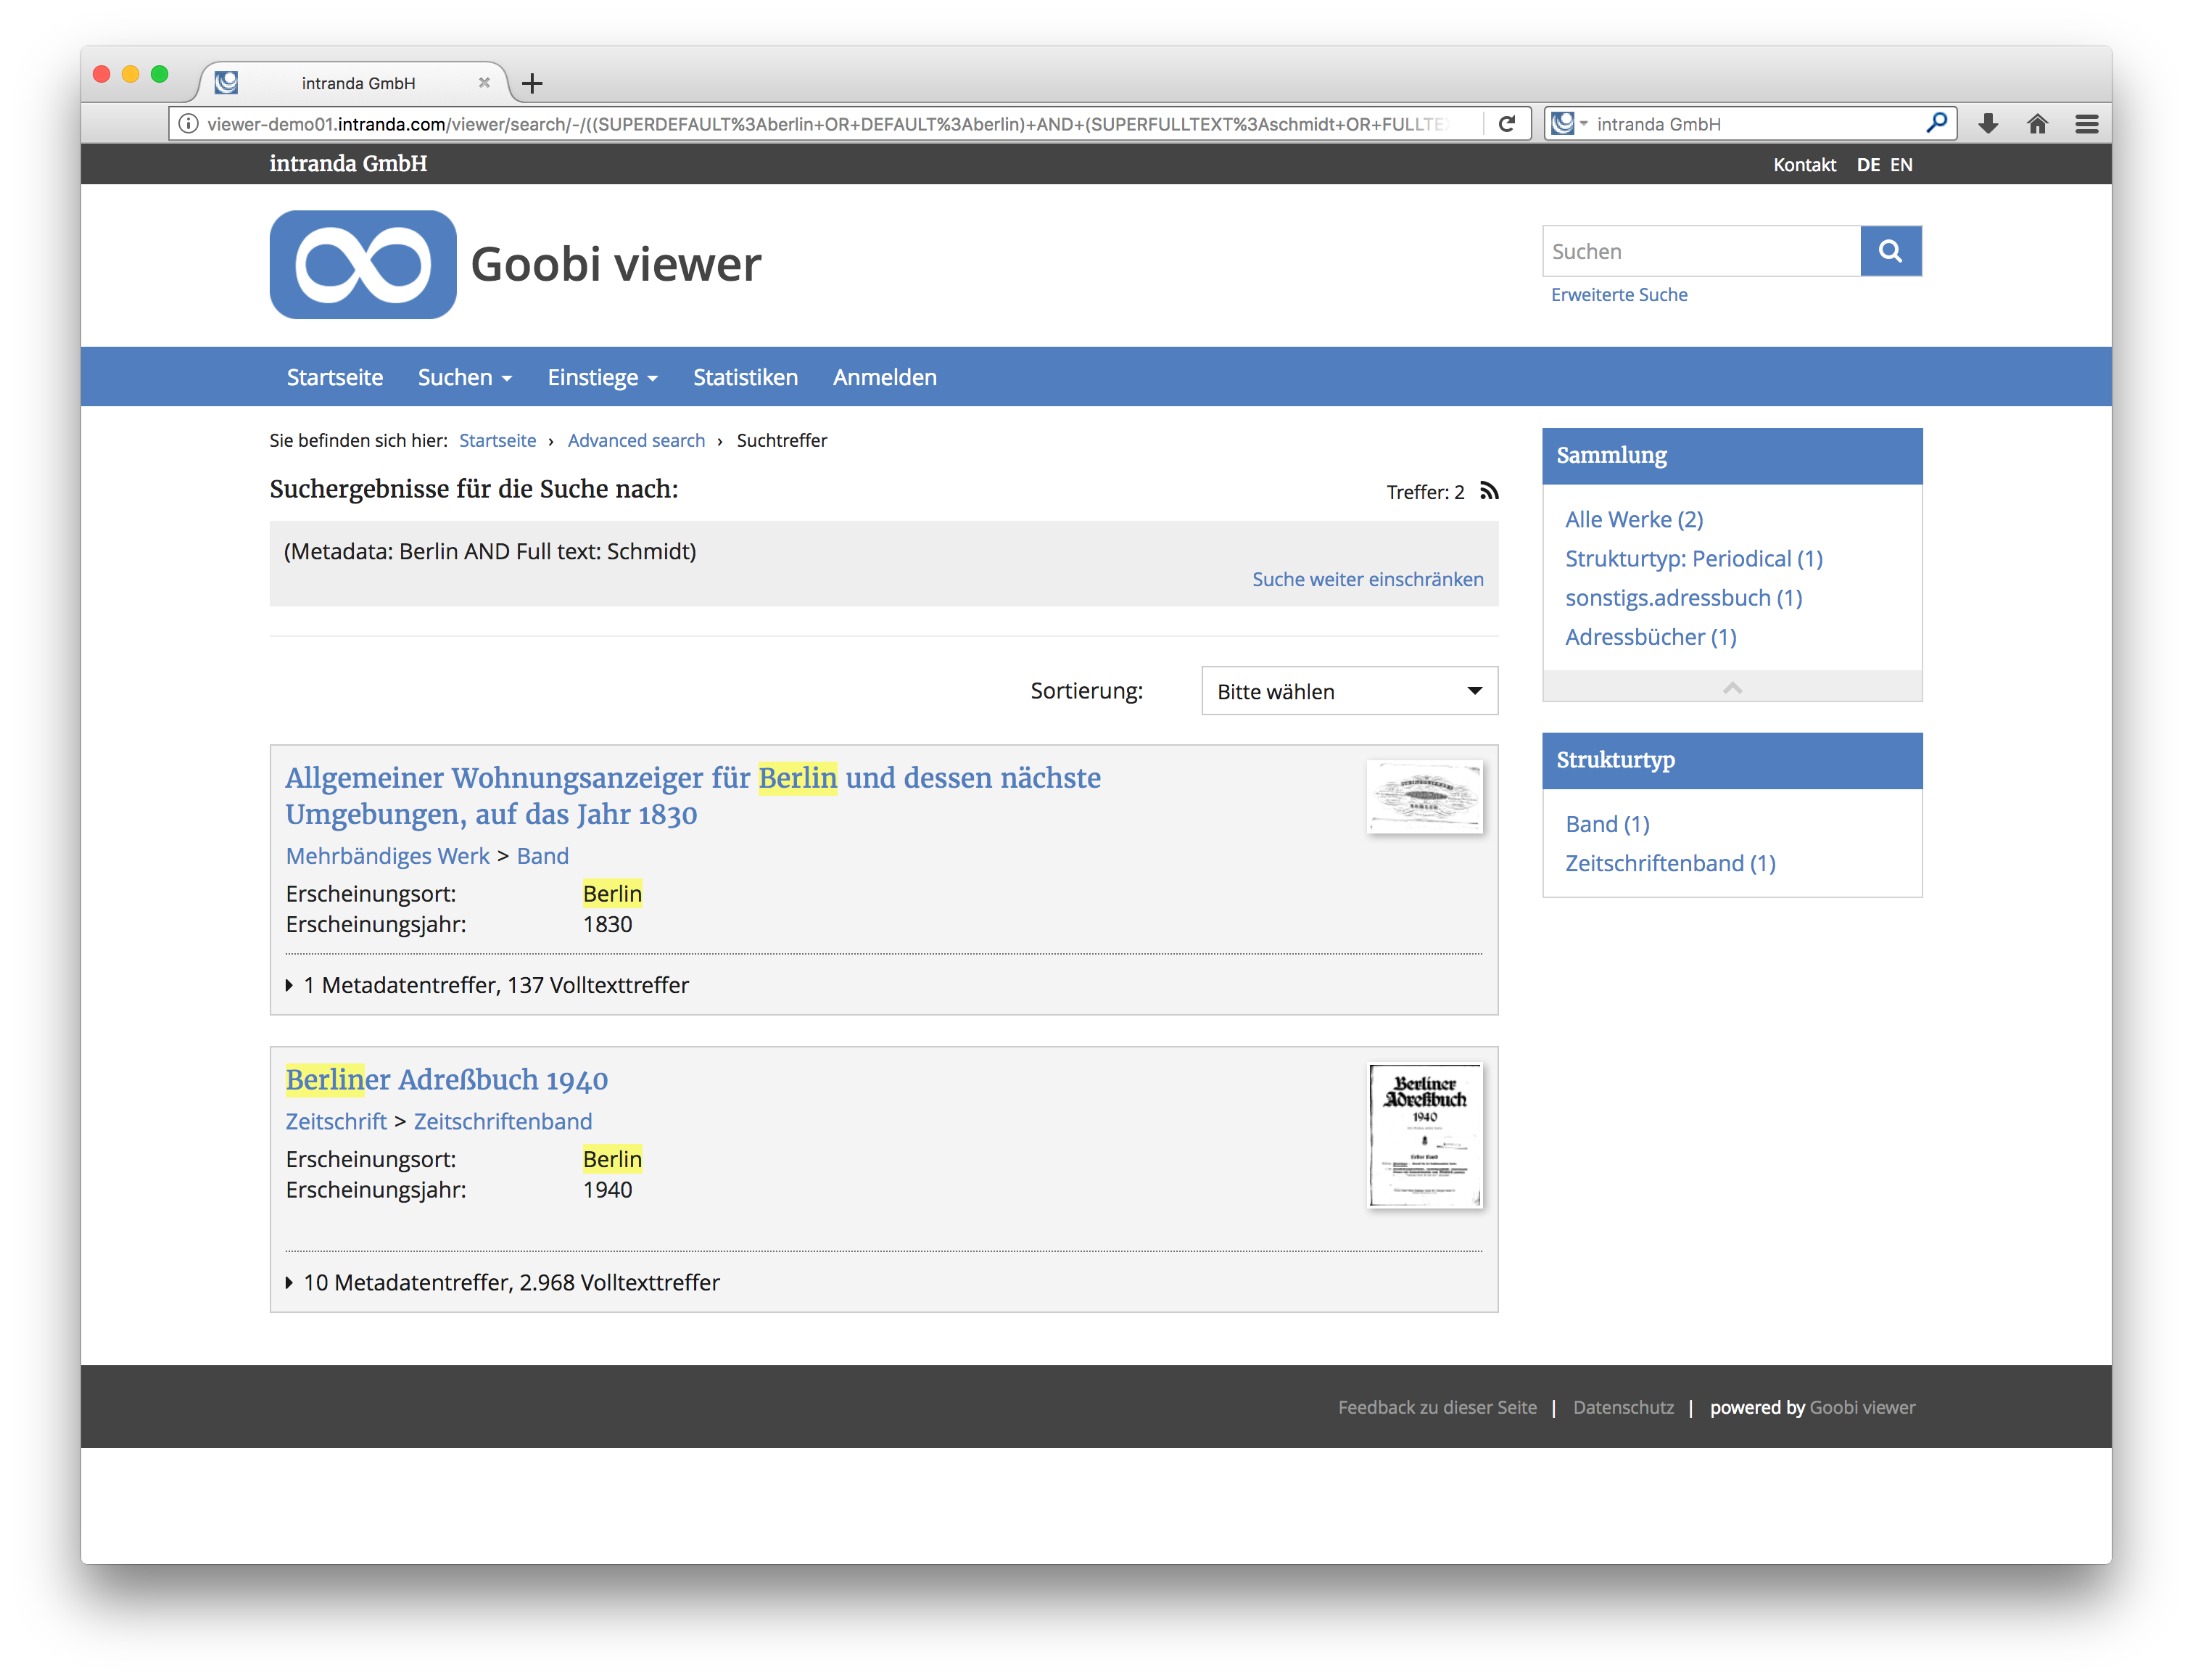Click the browser home icon
The image size is (2193, 1680).
coord(2037,123)
